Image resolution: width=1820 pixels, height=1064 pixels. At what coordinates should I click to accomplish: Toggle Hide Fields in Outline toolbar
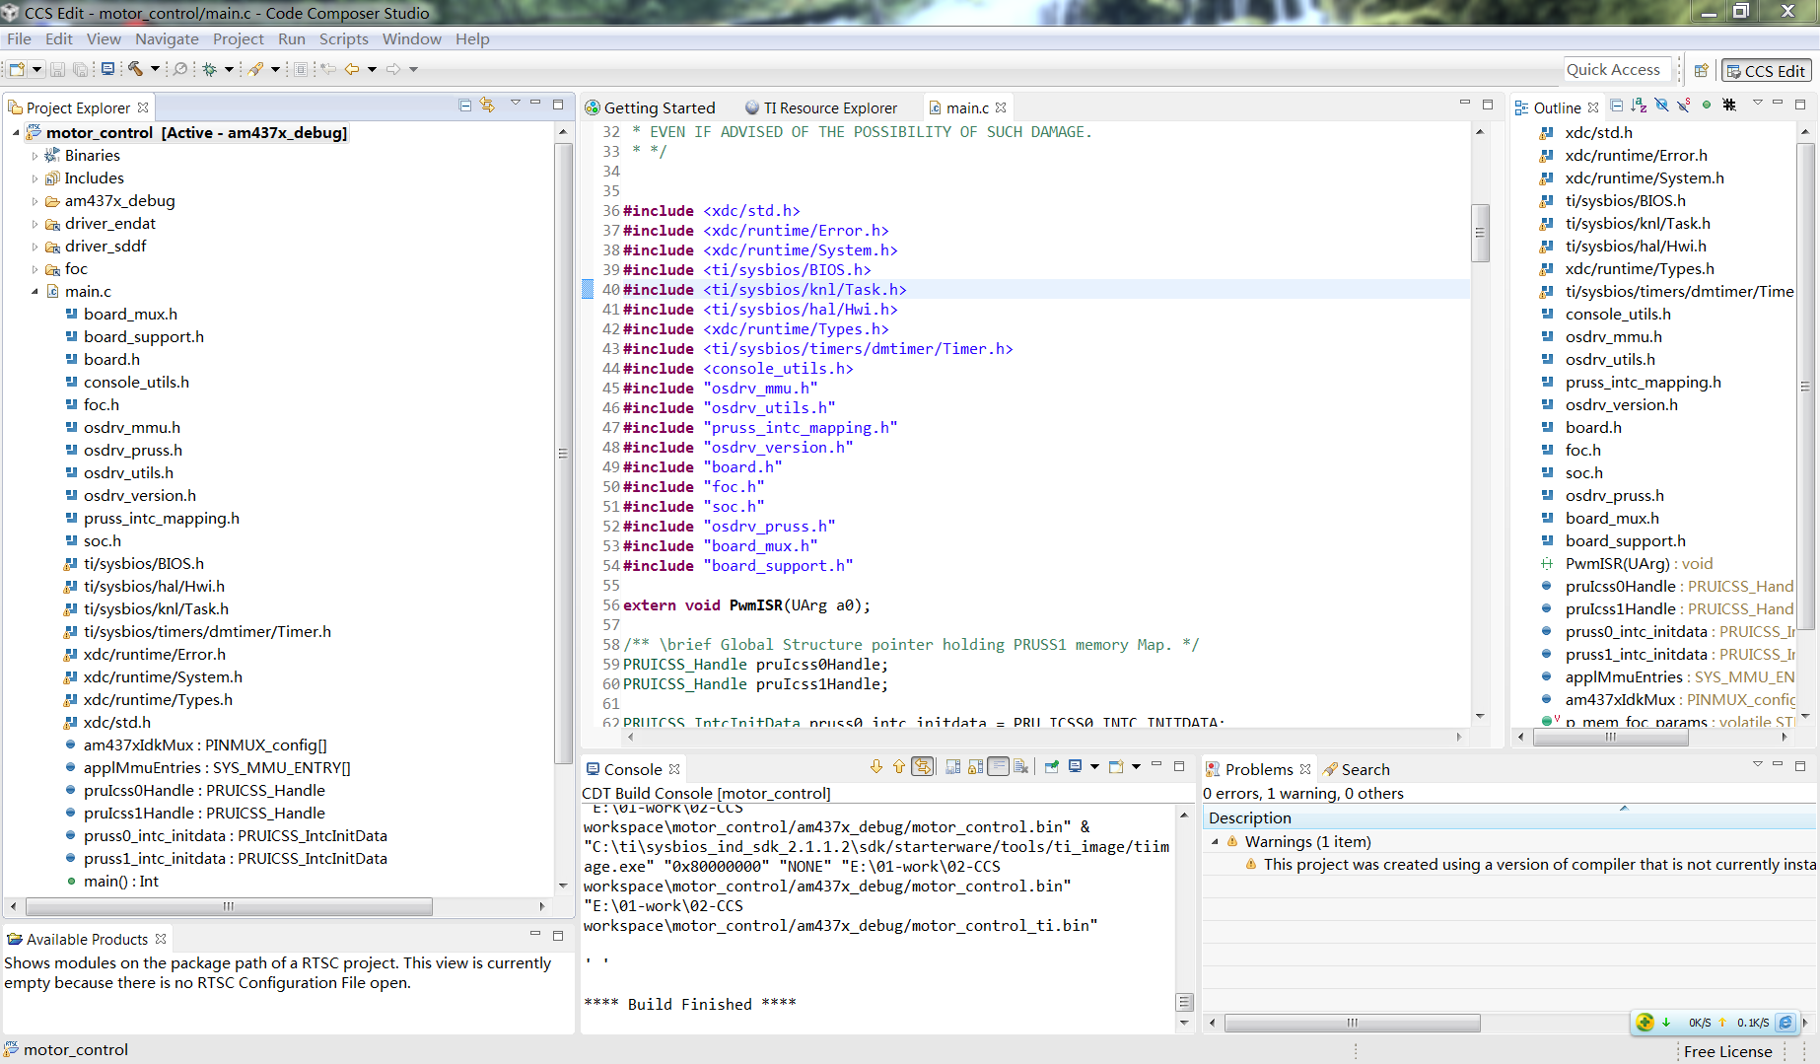[1661, 106]
